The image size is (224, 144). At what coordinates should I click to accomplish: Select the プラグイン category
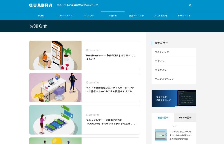(174, 70)
